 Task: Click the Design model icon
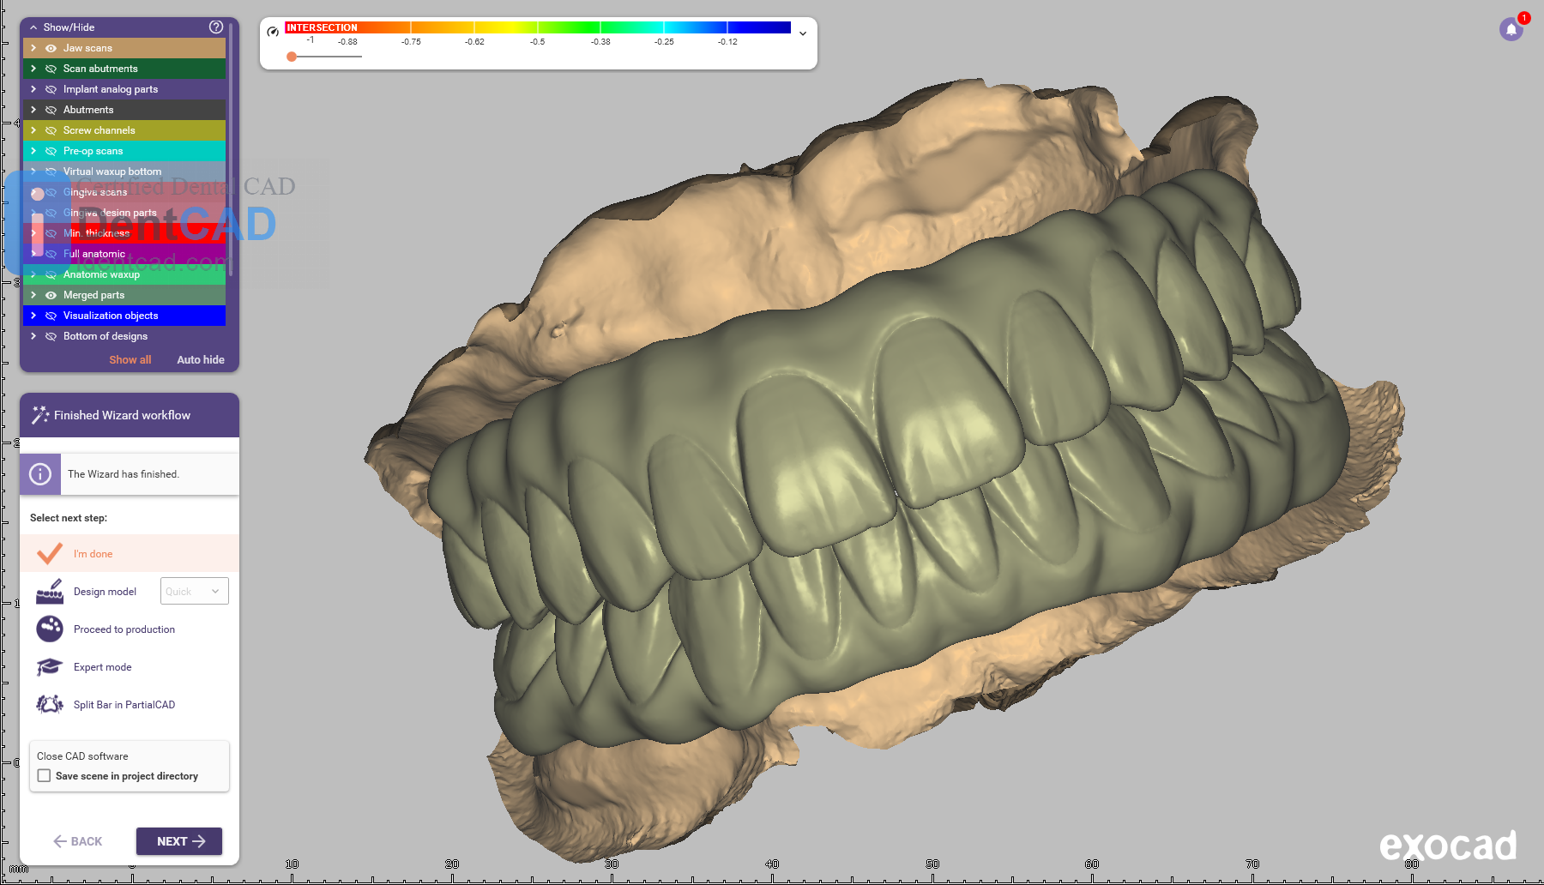point(50,592)
